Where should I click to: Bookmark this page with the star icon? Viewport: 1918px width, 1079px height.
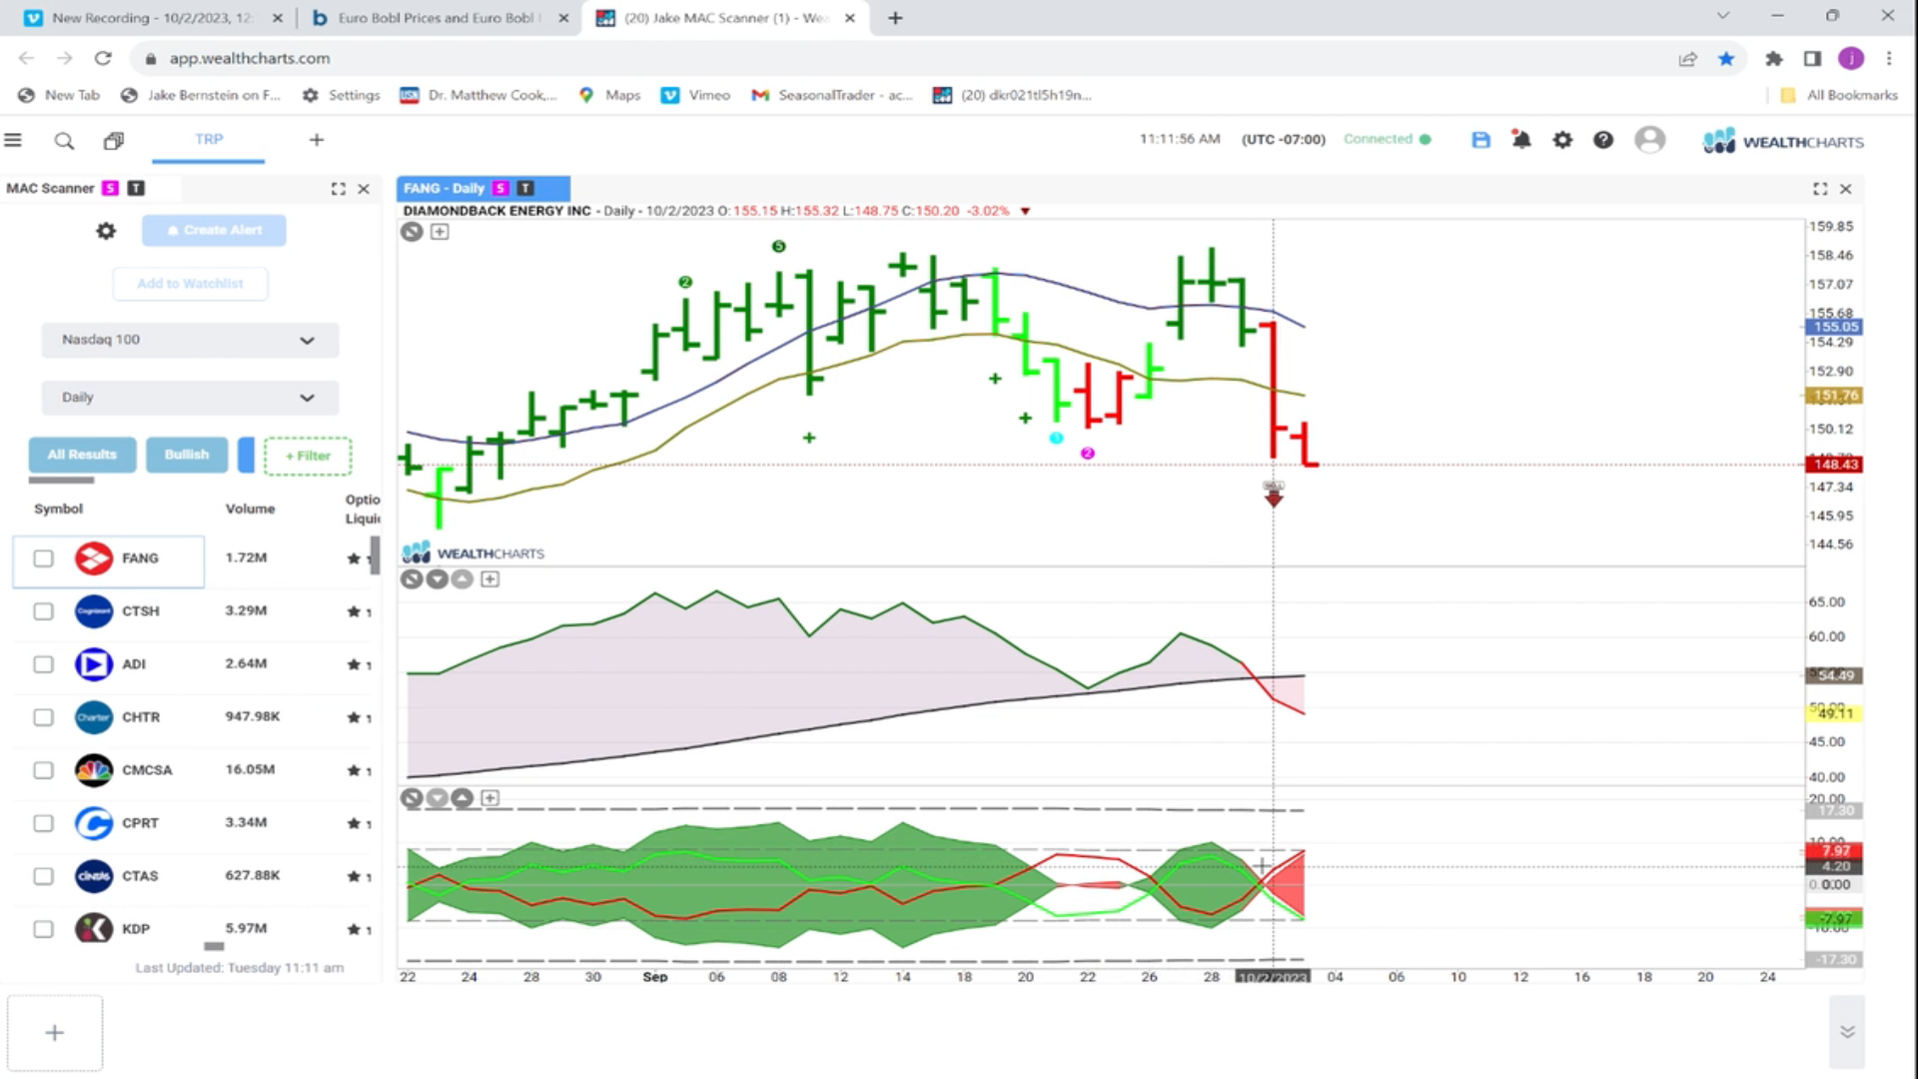[x=1726, y=59]
